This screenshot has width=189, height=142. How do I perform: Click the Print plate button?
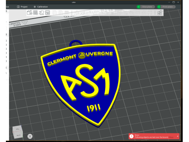168,7
